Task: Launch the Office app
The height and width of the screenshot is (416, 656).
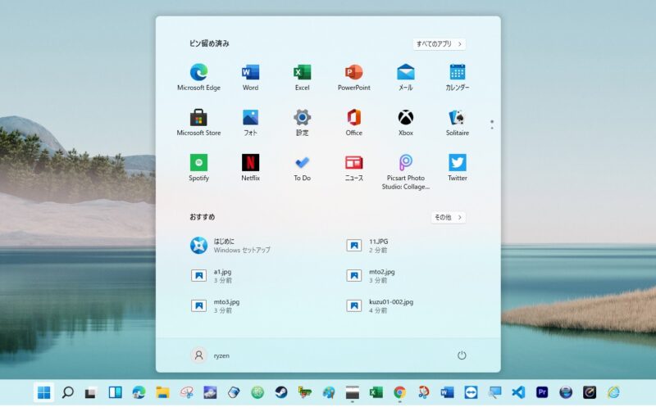Action: pyautogui.click(x=354, y=122)
